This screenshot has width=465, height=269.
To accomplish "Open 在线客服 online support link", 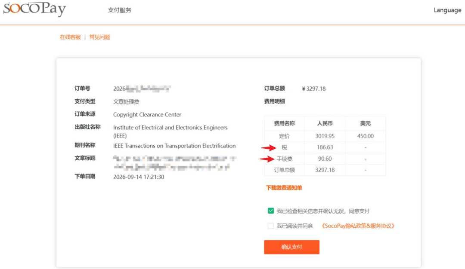I will pos(70,37).
